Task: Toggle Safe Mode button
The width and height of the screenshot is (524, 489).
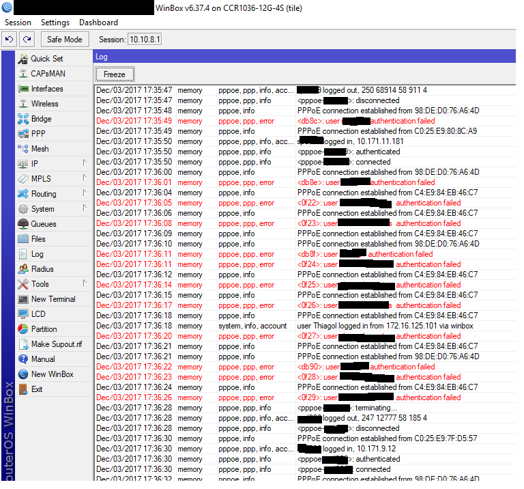Action: (x=65, y=40)
